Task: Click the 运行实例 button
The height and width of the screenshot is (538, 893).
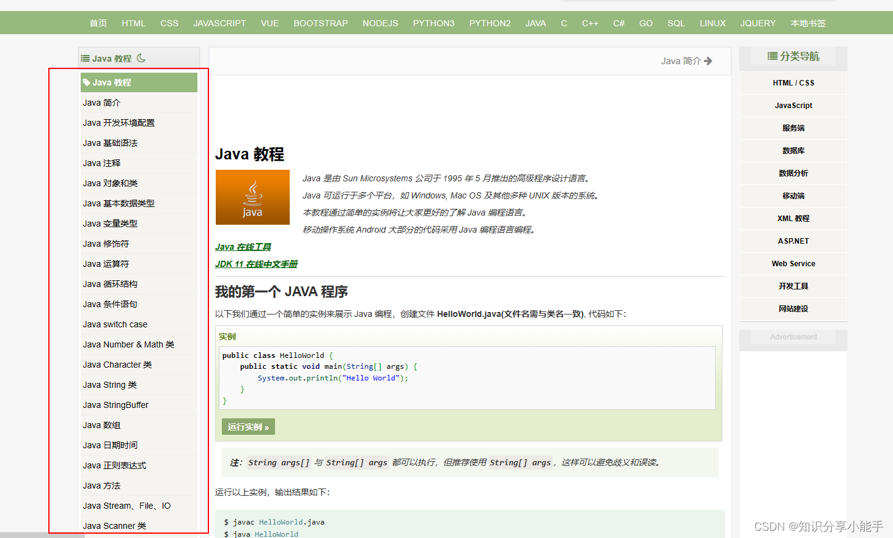Action: [248, 427]
